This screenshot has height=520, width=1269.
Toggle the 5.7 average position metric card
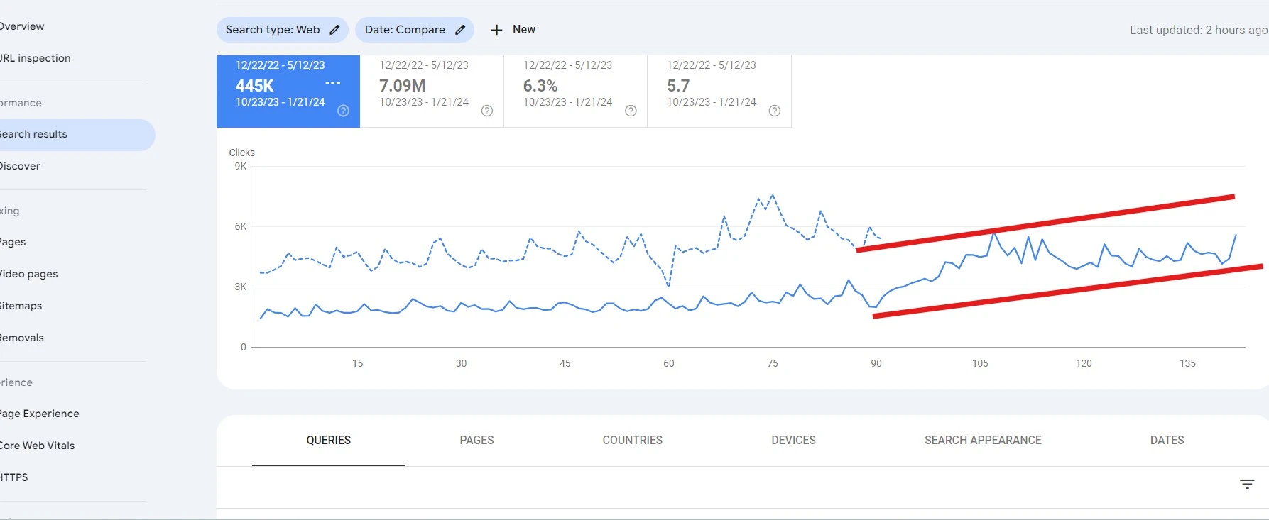(714, 87)
